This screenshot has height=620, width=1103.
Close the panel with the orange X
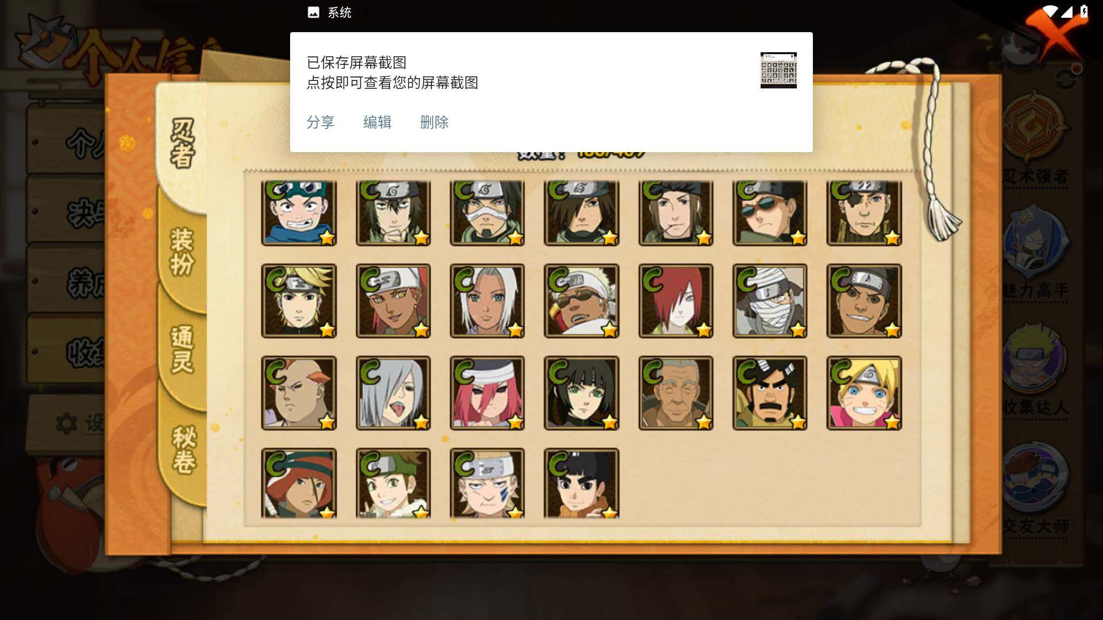pos(1055,34)
